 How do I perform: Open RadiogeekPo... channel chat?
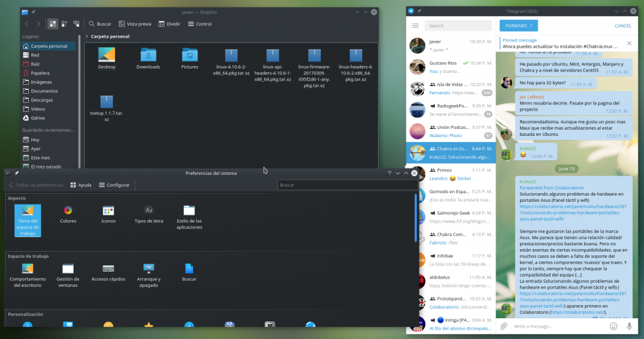click(x=451, y=109)
